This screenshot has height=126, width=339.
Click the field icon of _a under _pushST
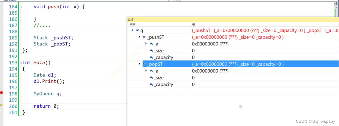point(151,44)
